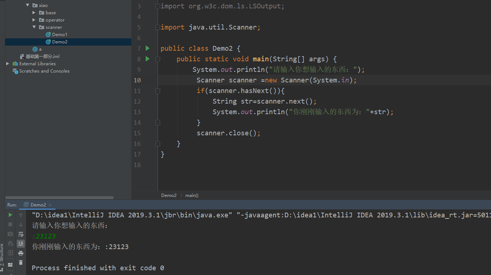Click External Libraries label
491x275 pixels.
(x=38, y=64)
